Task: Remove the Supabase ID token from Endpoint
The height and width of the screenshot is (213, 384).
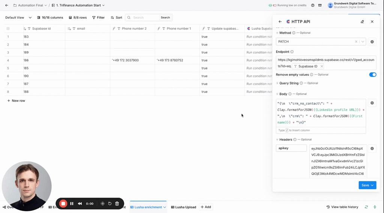Action: pos(321,66)
